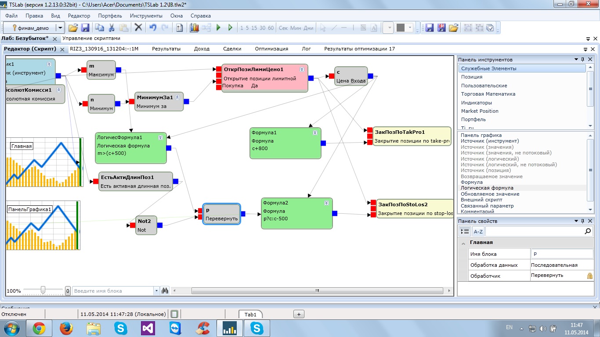Open the Инструменты menu
This screenshot has height=337, width=600.
146,16
